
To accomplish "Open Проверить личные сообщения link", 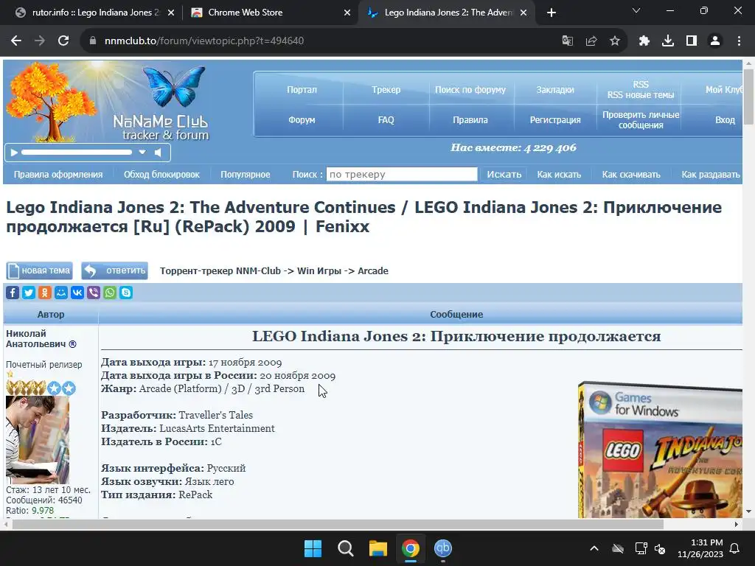I will (641, 120).
